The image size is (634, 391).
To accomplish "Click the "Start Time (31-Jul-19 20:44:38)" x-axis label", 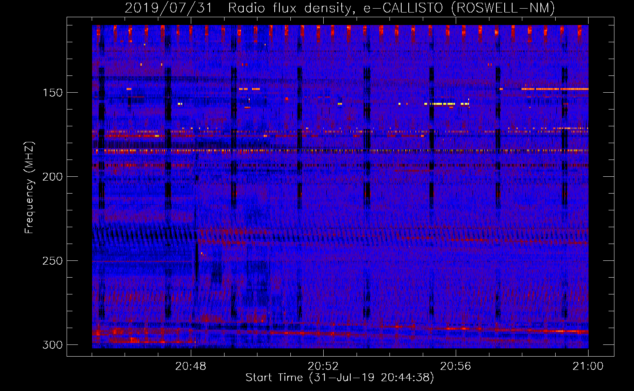I will tap(340, 378).
